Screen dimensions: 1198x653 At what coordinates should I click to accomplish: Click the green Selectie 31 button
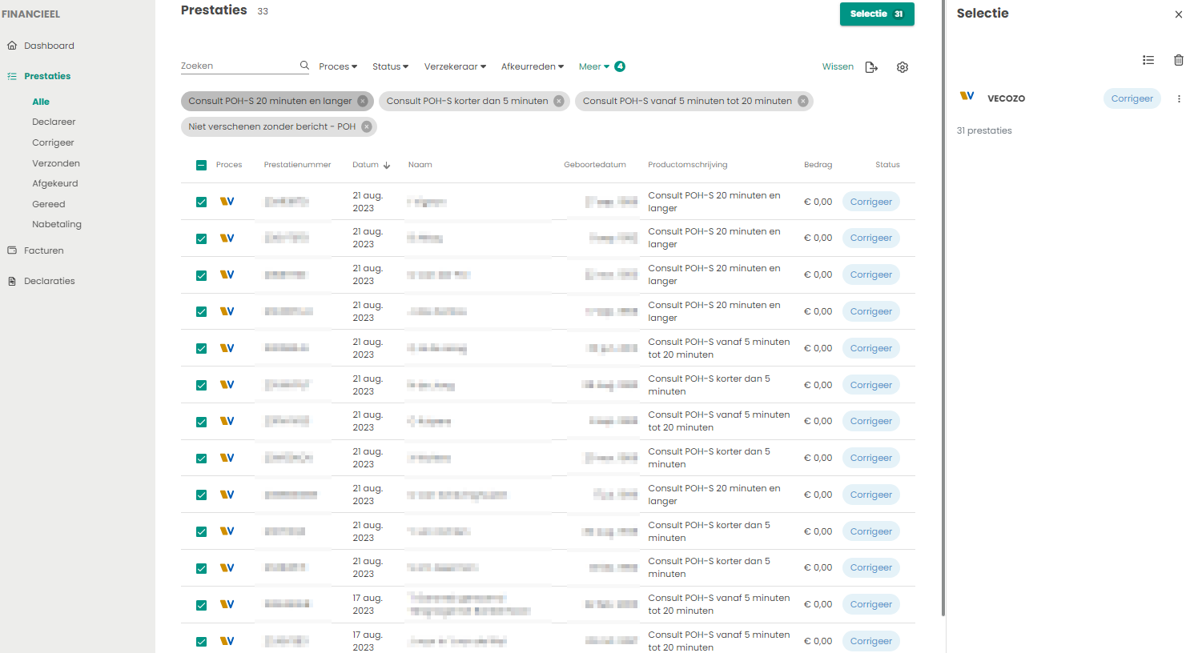pyautogui.click(x=876, y=14)
